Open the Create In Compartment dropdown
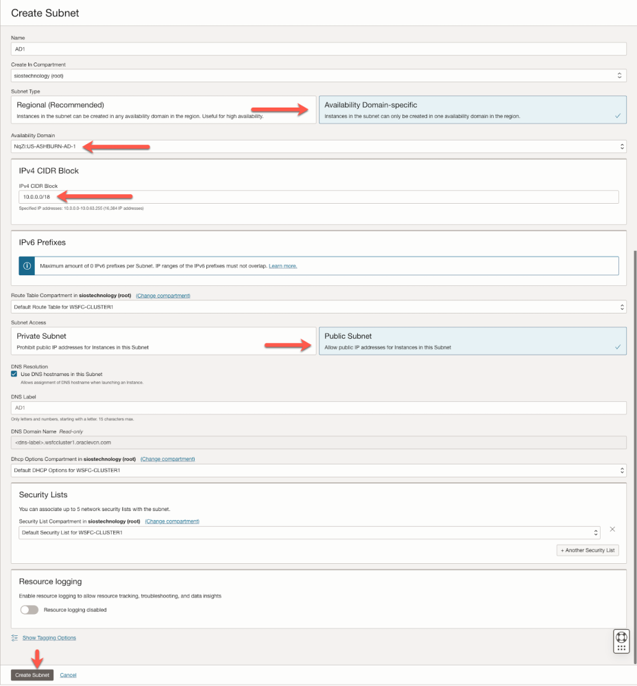Image resolution: width=637 pixels, height=686 pixels. (319, 75)
